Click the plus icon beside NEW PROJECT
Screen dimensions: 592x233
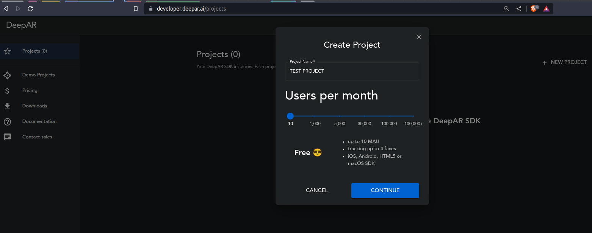(x=545, y=62)
